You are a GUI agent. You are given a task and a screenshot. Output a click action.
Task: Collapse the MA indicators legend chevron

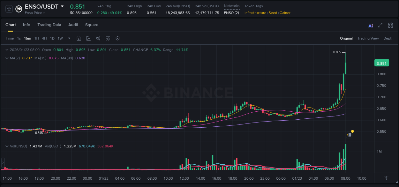pyautogui.click(x=7, y=58)
